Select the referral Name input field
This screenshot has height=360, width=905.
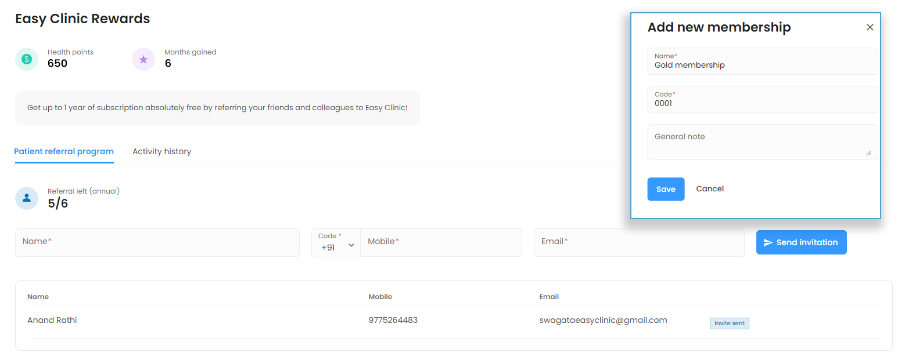pos(157,242)
